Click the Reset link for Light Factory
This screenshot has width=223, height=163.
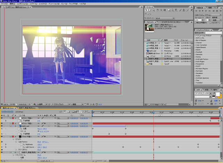click(x=39, y=142)
